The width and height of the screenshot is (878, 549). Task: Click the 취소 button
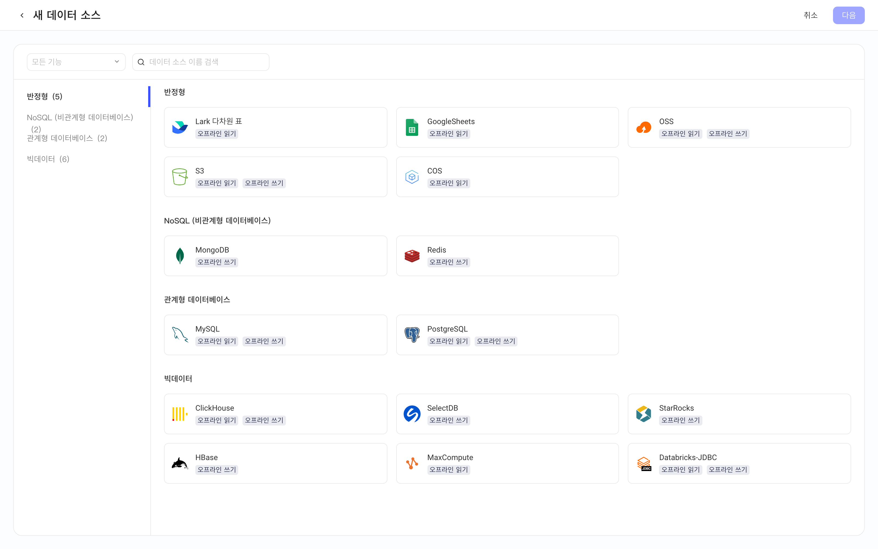811,15
